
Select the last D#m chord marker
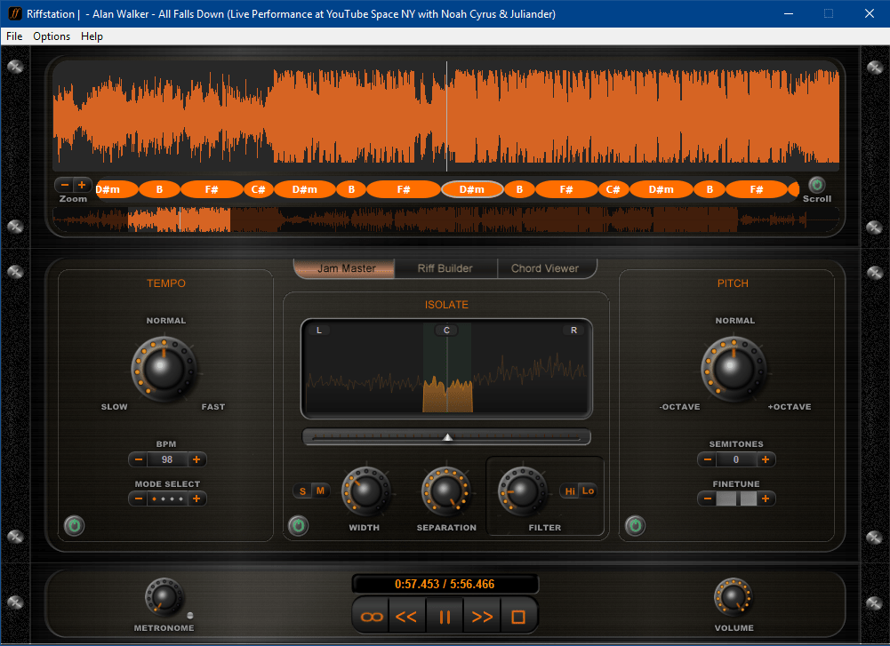[x=661, y=189]
